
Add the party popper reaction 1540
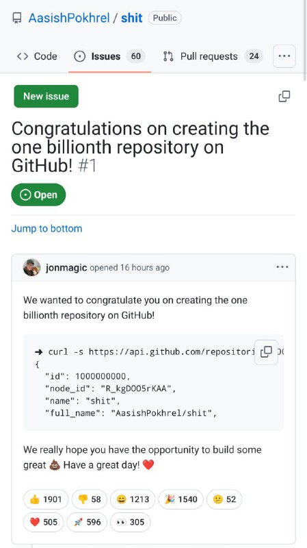(181, 499)
